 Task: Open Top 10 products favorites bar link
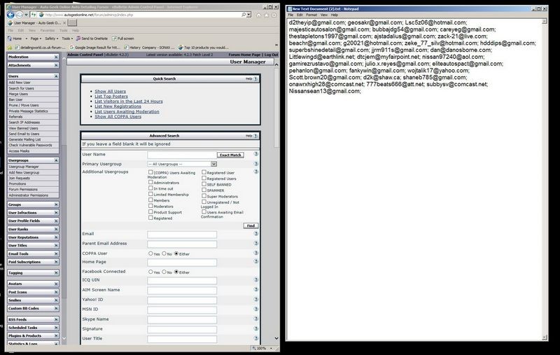click(x=203, y=47)
